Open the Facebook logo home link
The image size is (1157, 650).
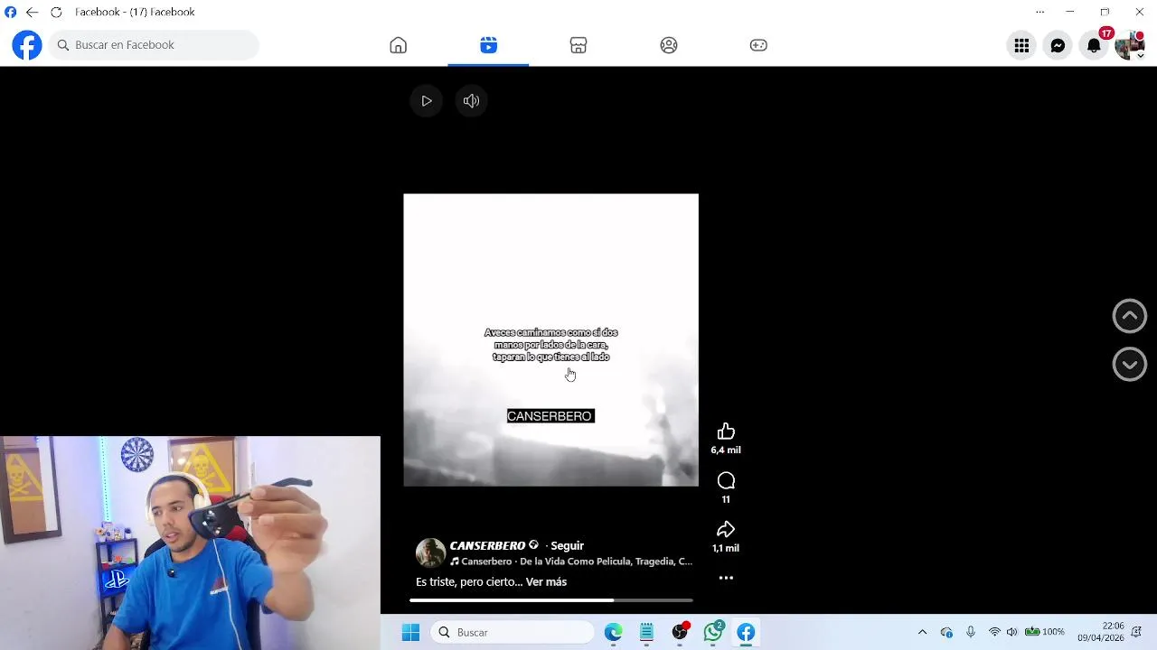pyautogui.click(x=27, y=45)
